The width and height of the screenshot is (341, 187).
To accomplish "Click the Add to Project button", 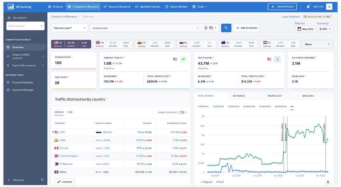I will click(247, 28).
